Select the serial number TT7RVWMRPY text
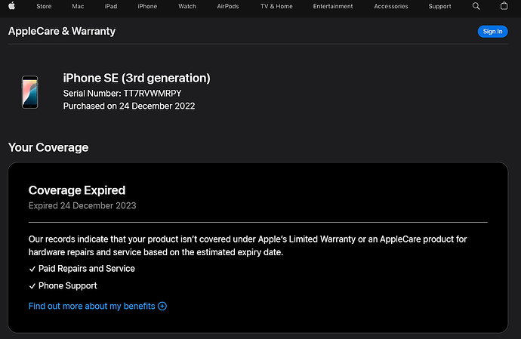Screen dimensions: 521x339 pos(153,94)
